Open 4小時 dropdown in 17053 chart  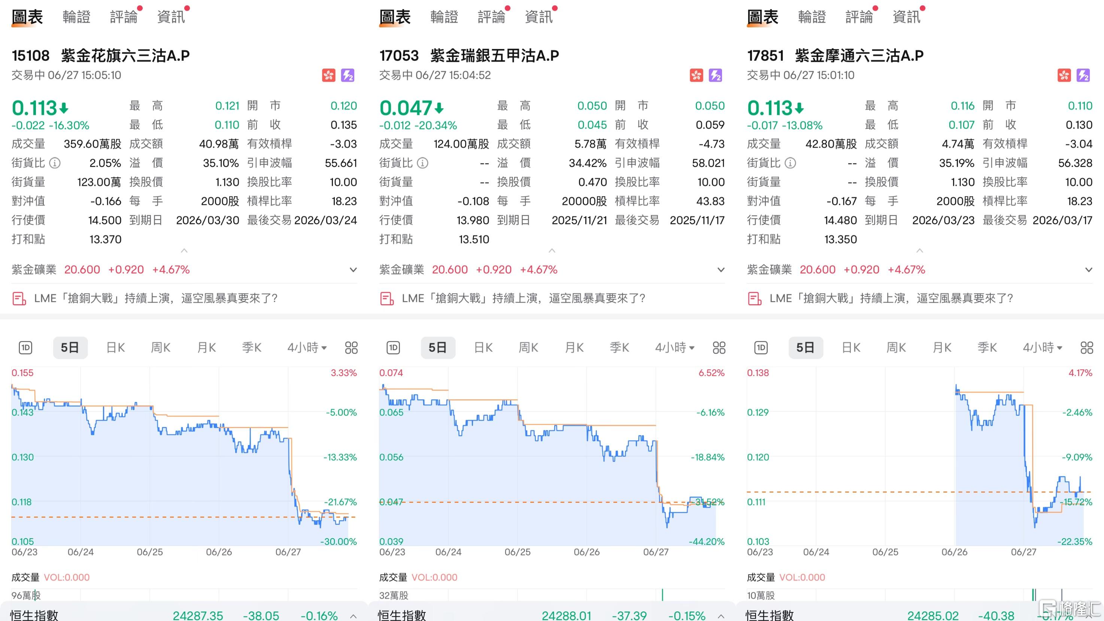tap(674, 348)
